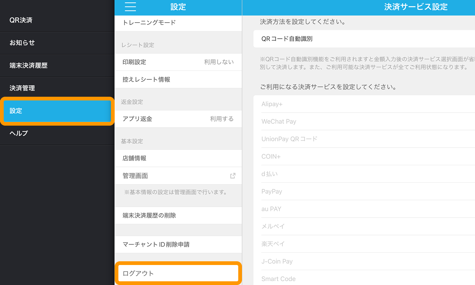Open 管理画面 via its external link icon

[x=233, y=175]
